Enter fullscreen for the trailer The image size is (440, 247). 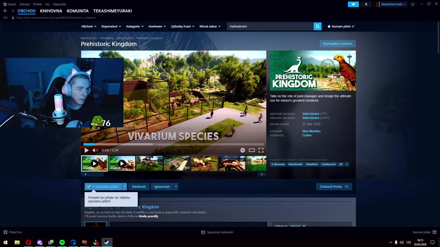tap(261, 150)
